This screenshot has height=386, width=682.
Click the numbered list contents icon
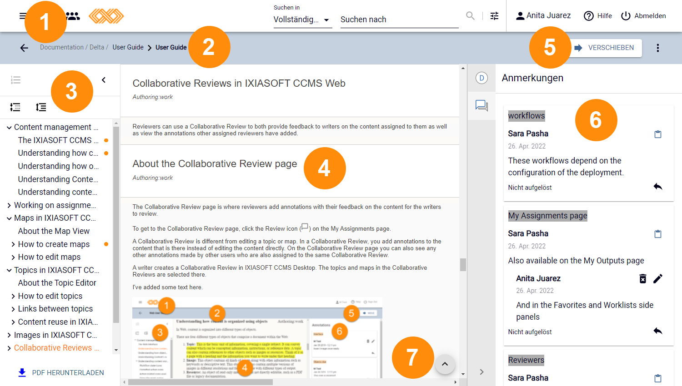[x=15, y=80]
